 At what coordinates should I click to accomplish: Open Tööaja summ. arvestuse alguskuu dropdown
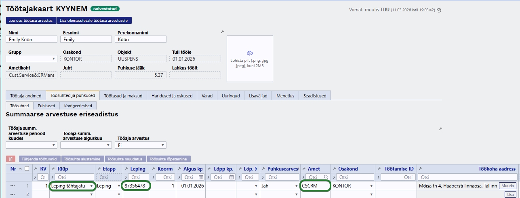click(86, 145)
